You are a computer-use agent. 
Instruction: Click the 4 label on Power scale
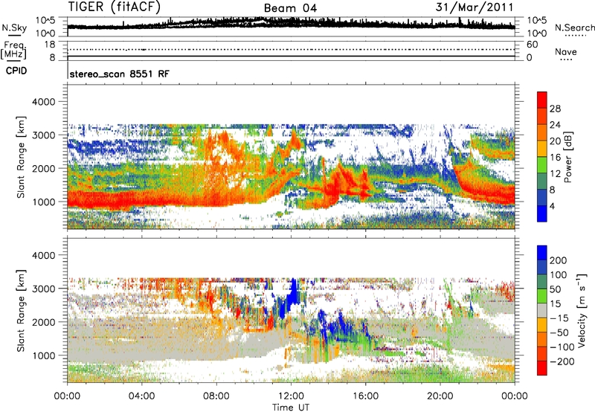click(x=552, y=207)
